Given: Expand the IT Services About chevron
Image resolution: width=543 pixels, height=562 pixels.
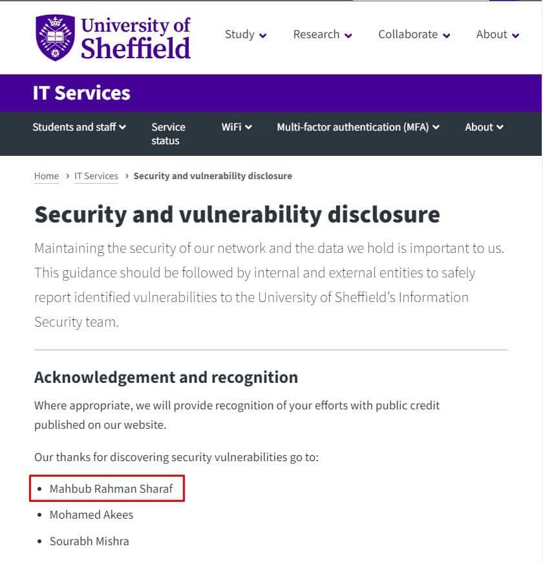Looking at the screenshot, I should [x=500, y=127].
